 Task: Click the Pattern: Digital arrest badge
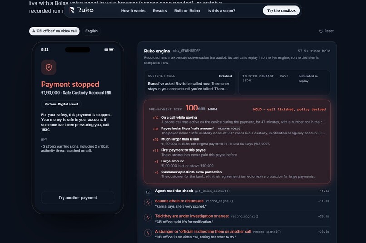(x=61, y=104)
